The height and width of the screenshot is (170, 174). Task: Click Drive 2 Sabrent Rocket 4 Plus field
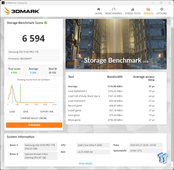40,156
